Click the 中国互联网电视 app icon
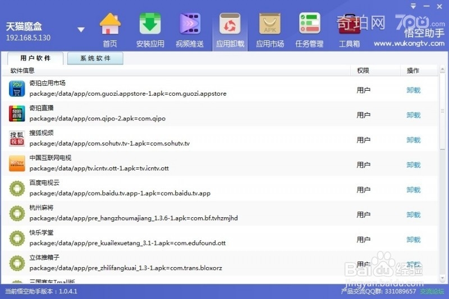449x299 pixels. (17, 163)
